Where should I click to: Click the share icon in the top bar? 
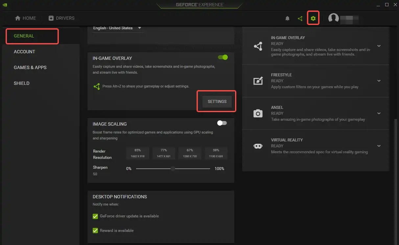(x=300, y=18)
